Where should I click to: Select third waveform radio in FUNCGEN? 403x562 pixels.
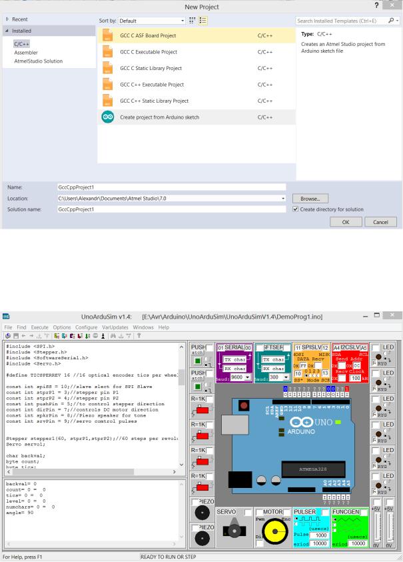coord(334,531)
